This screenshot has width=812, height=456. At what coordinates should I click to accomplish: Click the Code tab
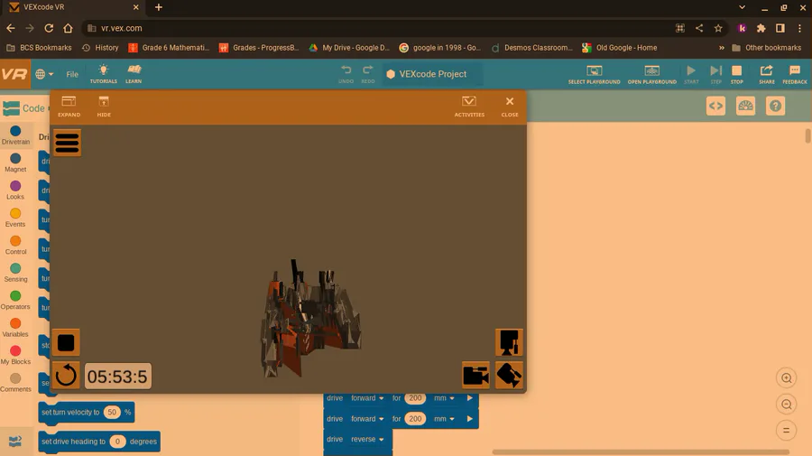(25, 108)
